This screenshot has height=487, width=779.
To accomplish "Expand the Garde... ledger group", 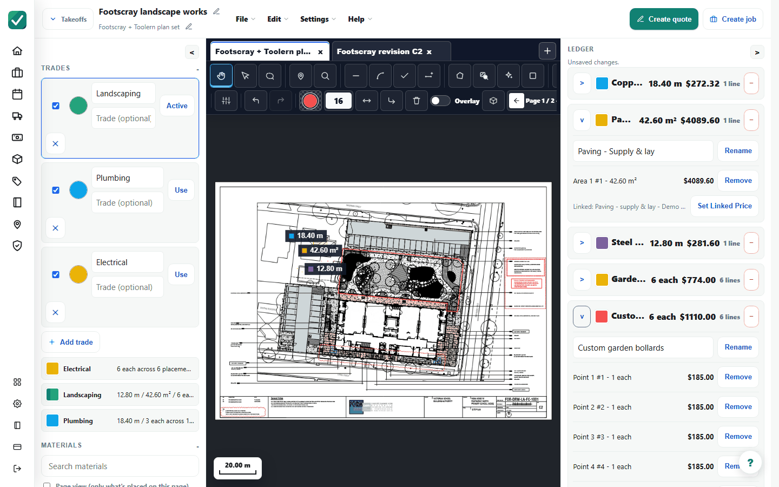I will click(582, 280).
